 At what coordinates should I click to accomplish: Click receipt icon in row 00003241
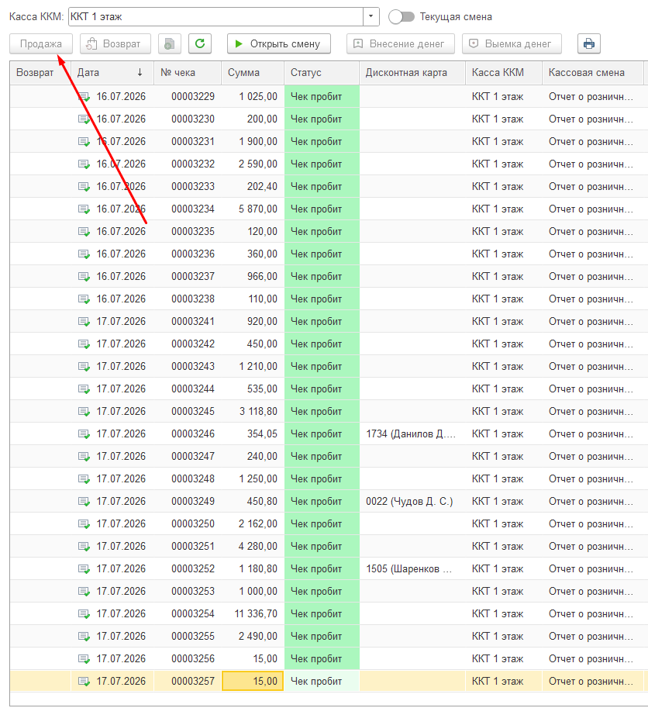coord(84,322)
